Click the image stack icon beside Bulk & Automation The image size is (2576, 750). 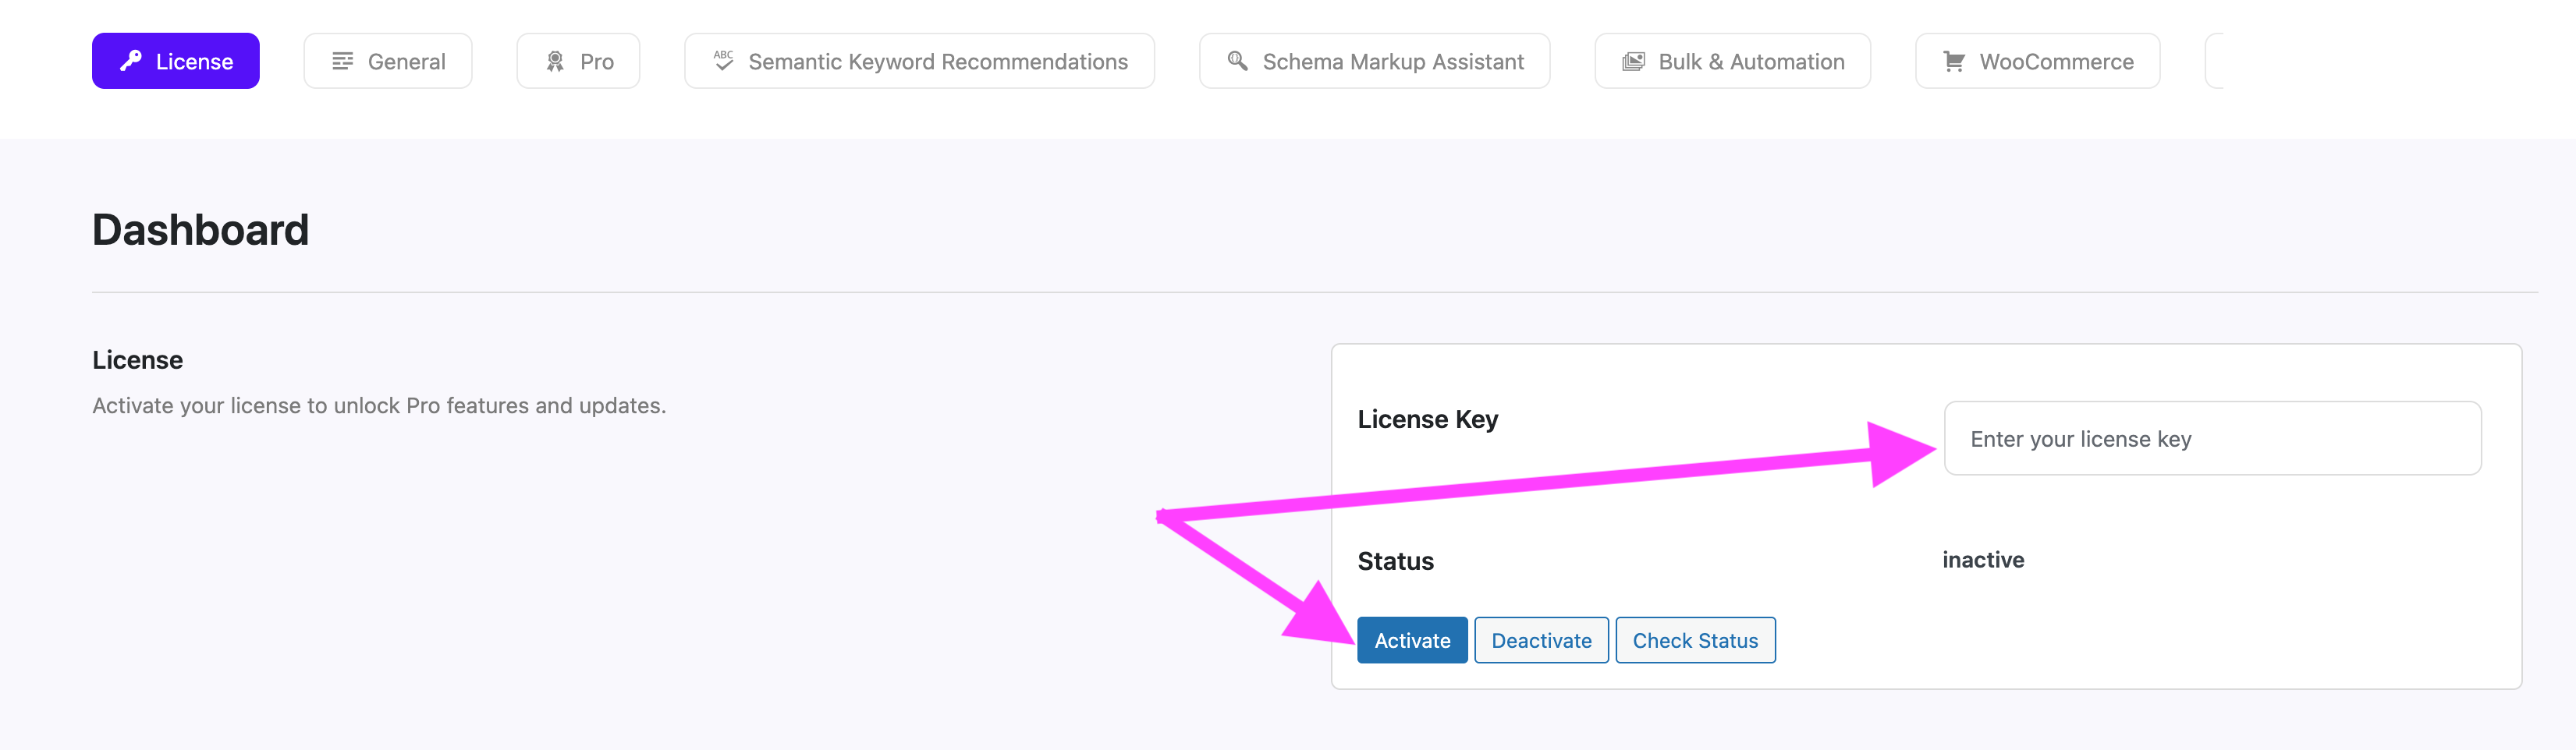1633,61
